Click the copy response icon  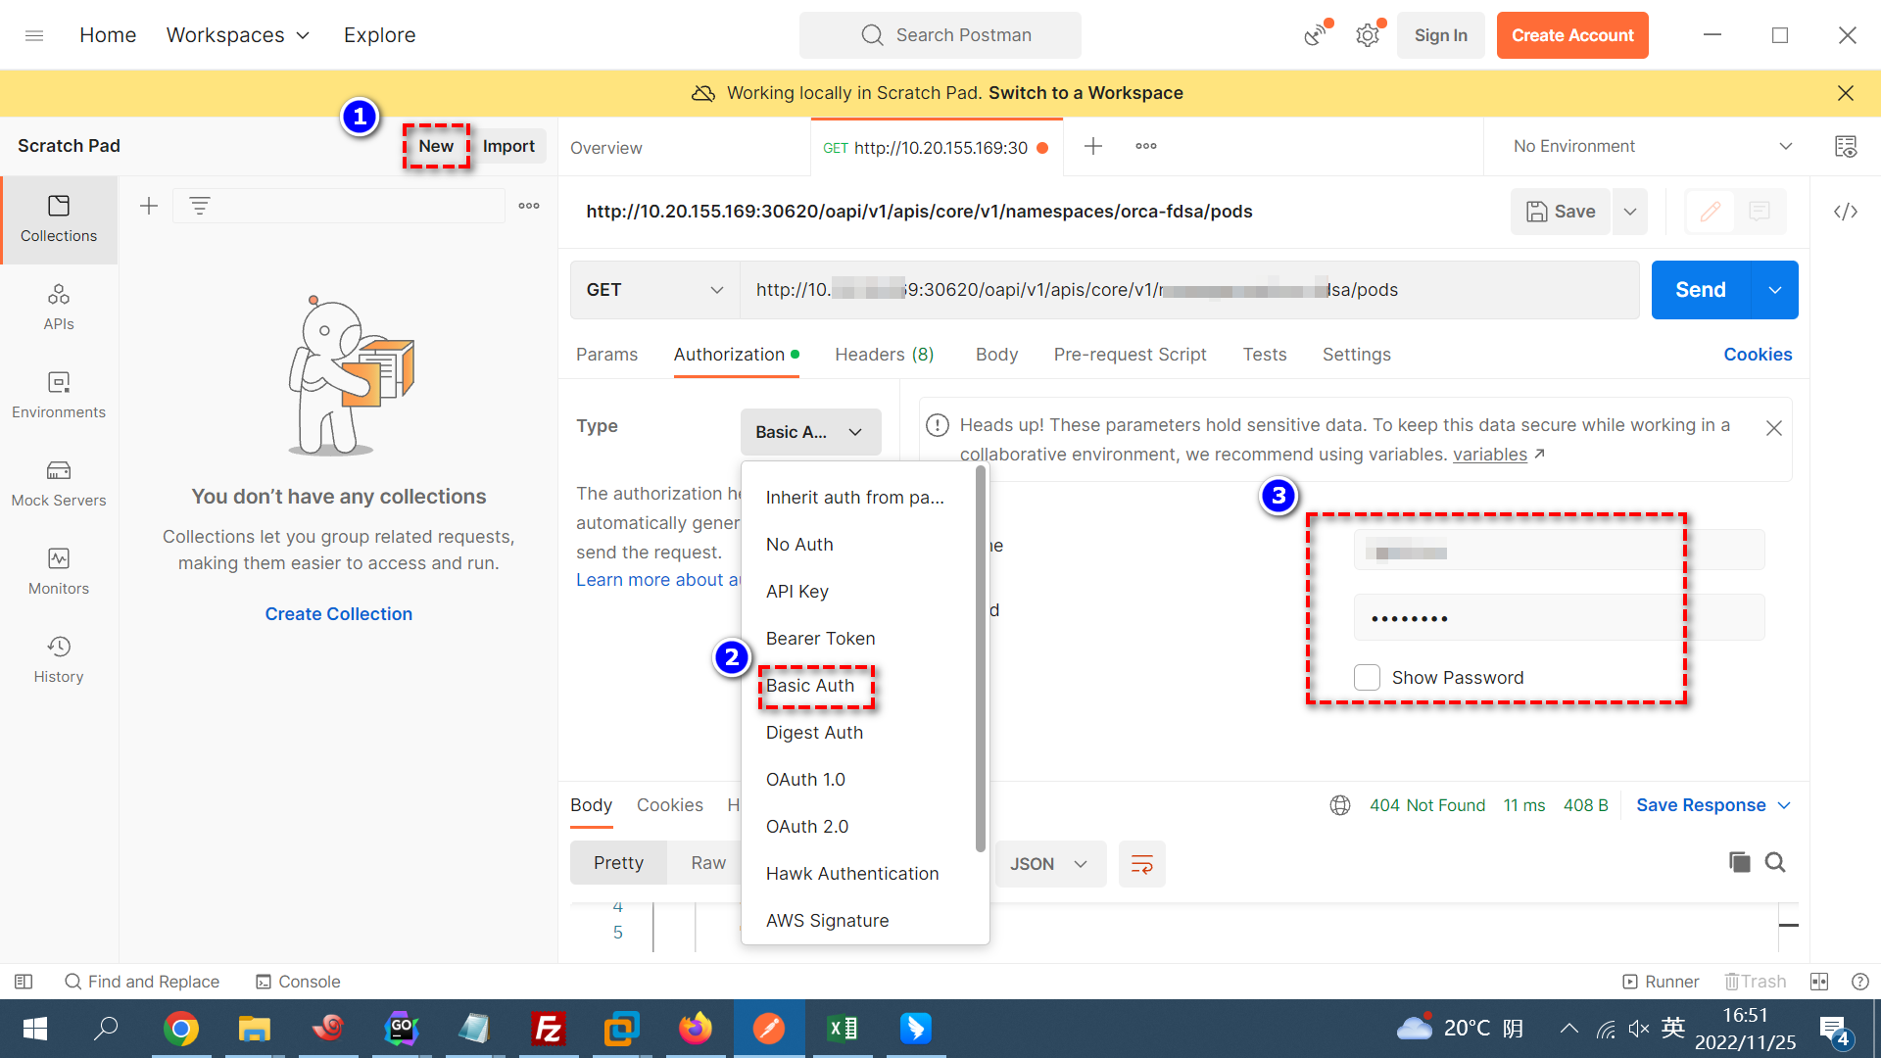[x=1739, y=862]
